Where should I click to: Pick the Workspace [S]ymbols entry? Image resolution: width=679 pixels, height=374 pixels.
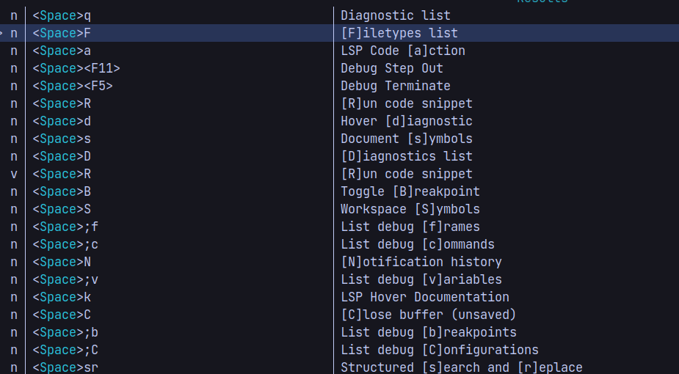pyautogui.click(x=339, y=209)
